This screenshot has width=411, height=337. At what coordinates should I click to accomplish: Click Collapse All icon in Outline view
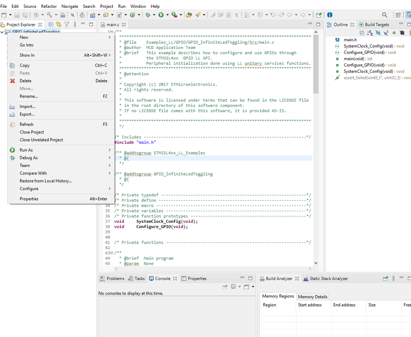pos(362,33)
